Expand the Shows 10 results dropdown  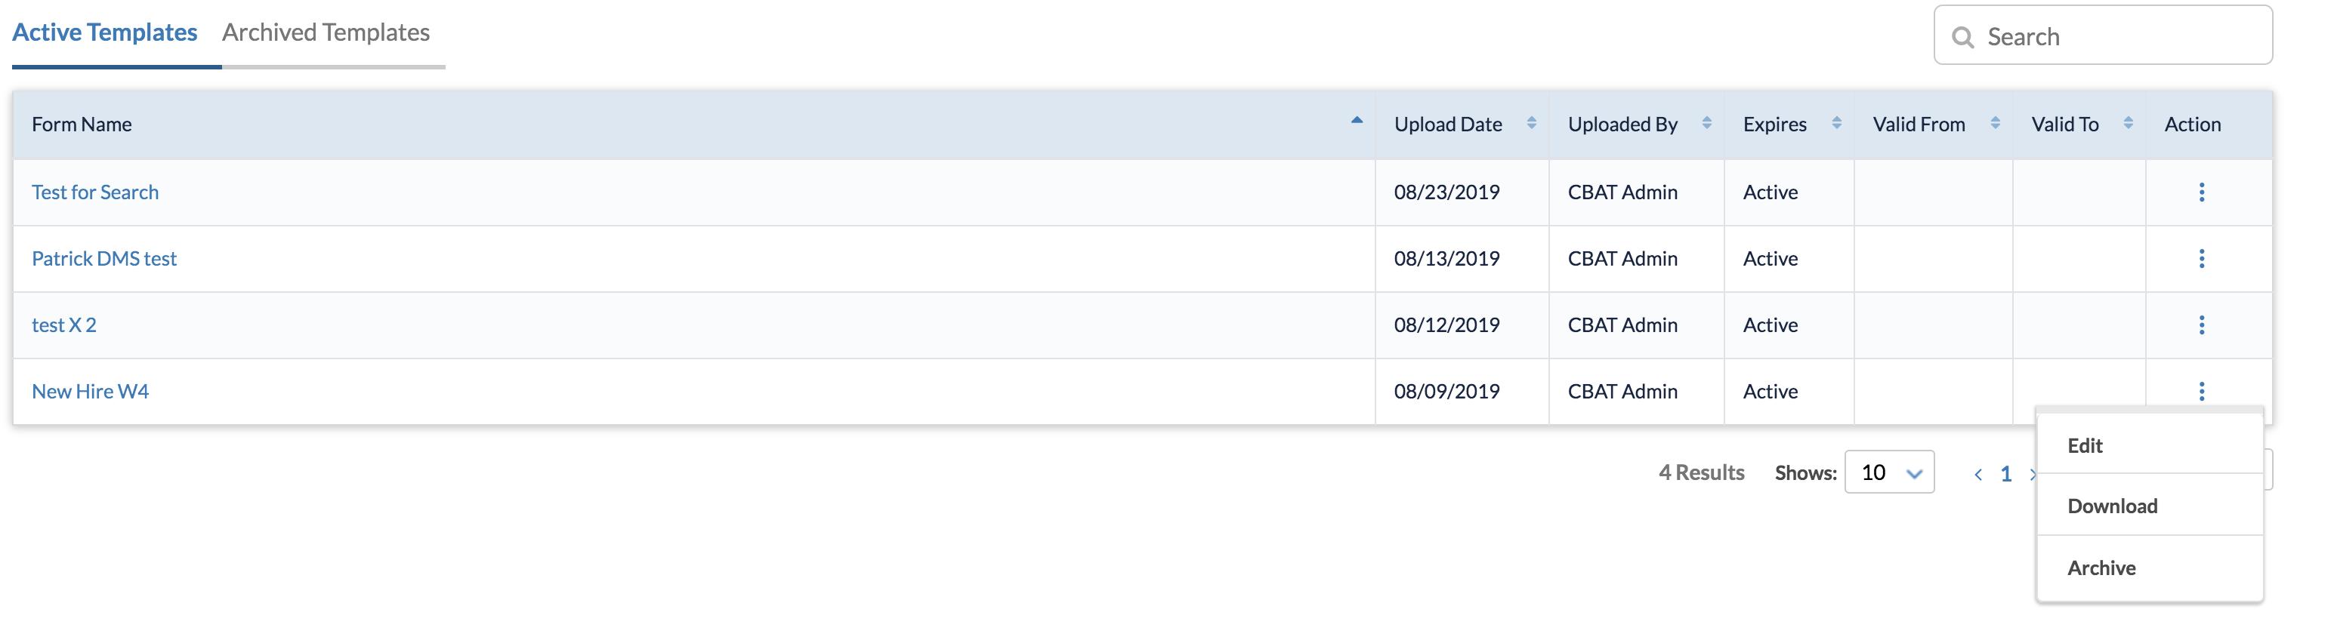(x=1889, y=472)
